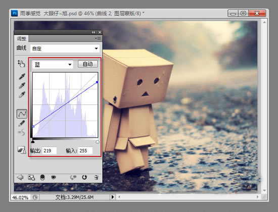The height and width of the screenshot is (212, 278).
Task: Pick the black point eyedropper
Action: 22,77
